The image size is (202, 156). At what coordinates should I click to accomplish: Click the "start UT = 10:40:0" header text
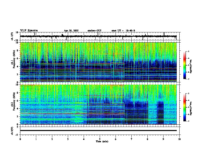(123, 31)
